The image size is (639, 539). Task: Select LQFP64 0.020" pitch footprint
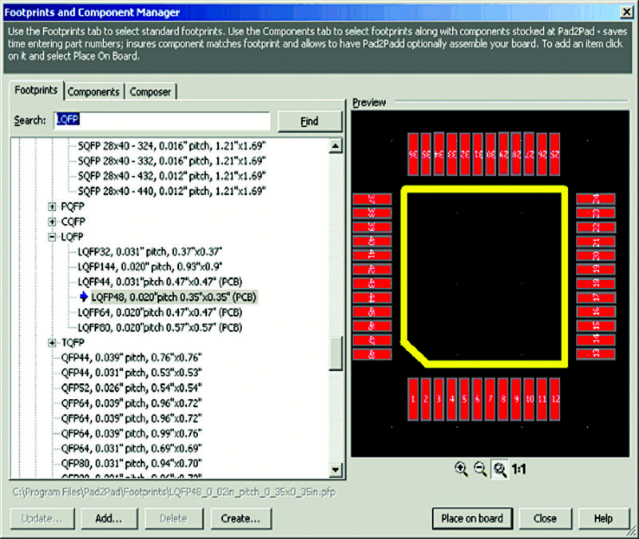point(159,312)
